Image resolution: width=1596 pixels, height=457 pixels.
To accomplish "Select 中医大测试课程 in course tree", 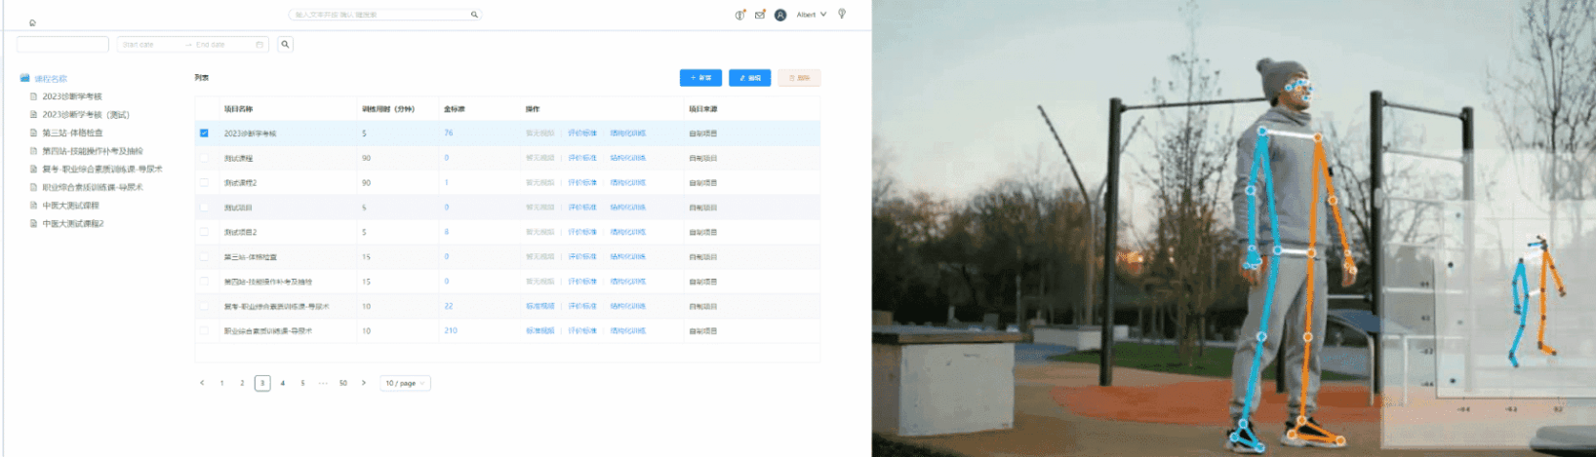I will 70,206.
